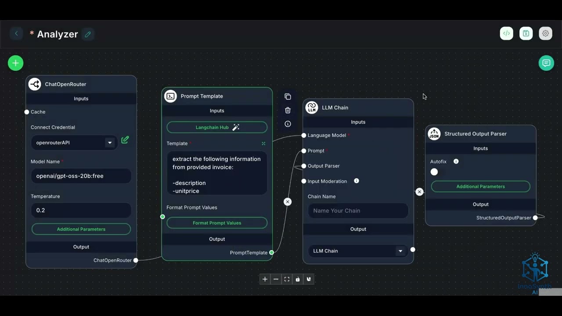This screenshot has width=562, height=316.
Task: Open openrouterAPI credential dropdown
Action: click(x=110, y=143)
